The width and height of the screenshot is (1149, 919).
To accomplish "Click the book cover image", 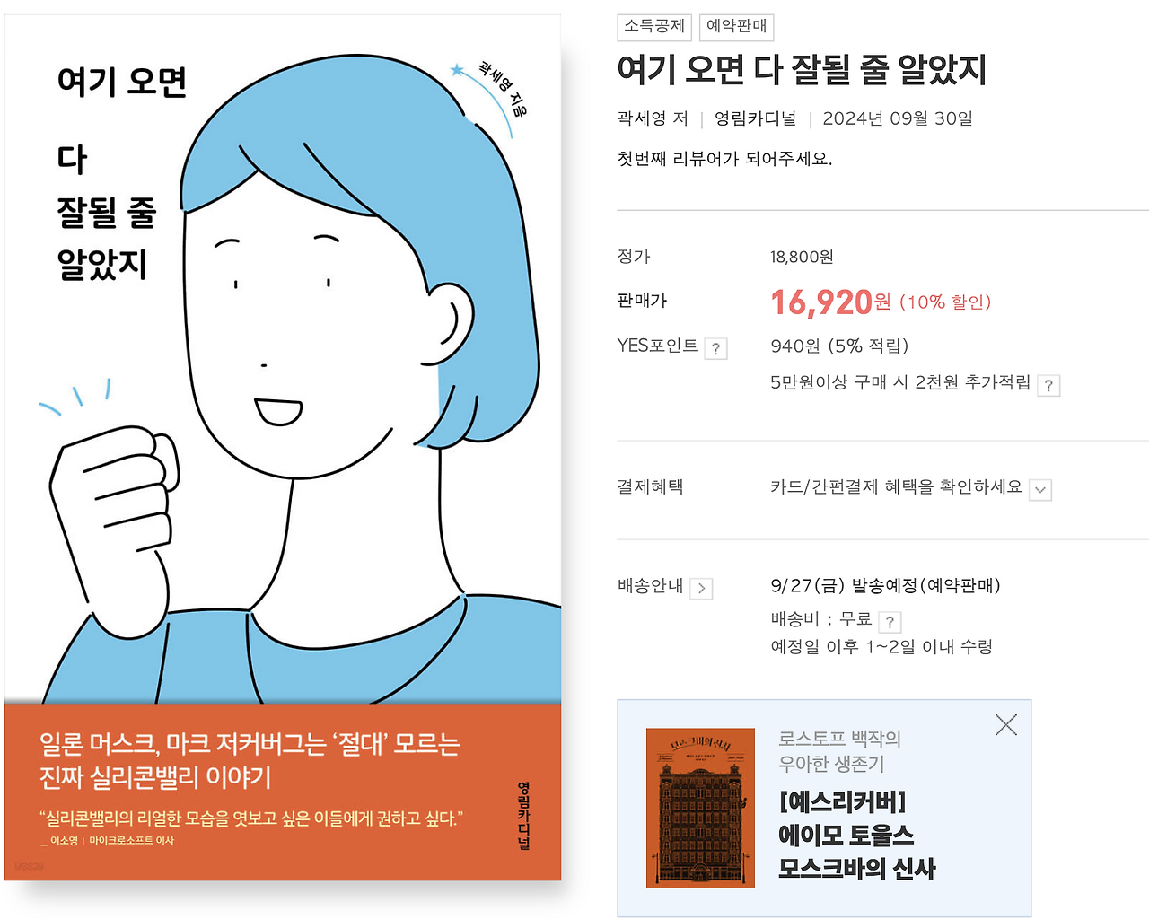I will pos(283,448).
